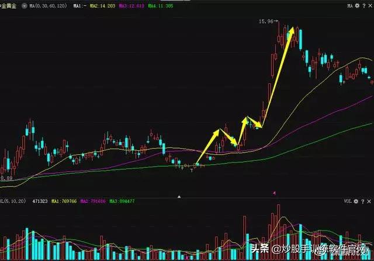Open VOL indicator settings gear icon
Image resolution: width=374 pixels, height=261 pixels.
(356, 202)
